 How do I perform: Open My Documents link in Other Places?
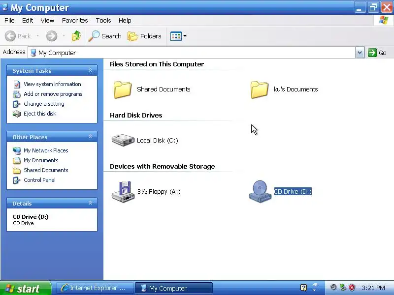(41, 160)
